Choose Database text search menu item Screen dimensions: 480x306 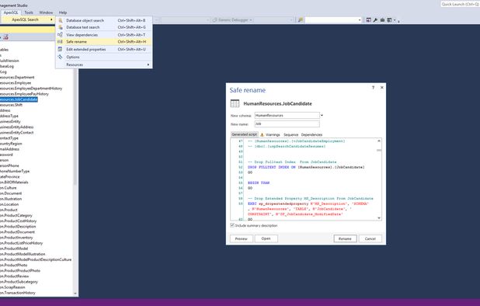pos(104,27)
